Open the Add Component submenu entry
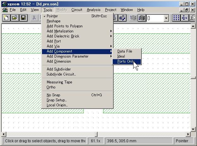The width and height of the screenshot is (197, 146). [78, 51]
